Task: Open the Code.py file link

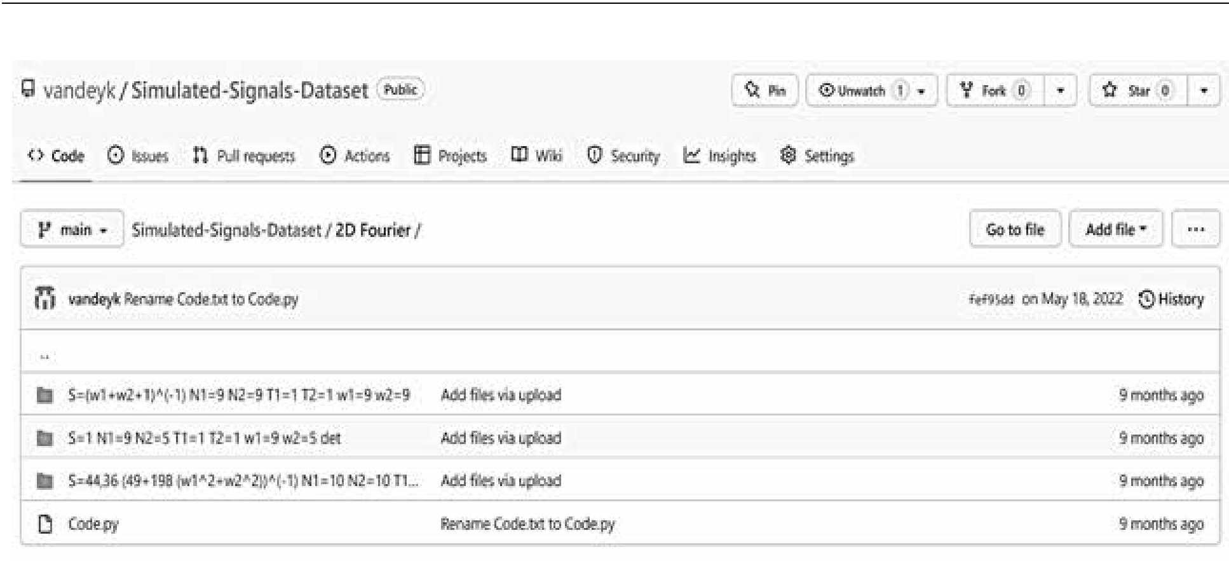Action: click(93, 524)
